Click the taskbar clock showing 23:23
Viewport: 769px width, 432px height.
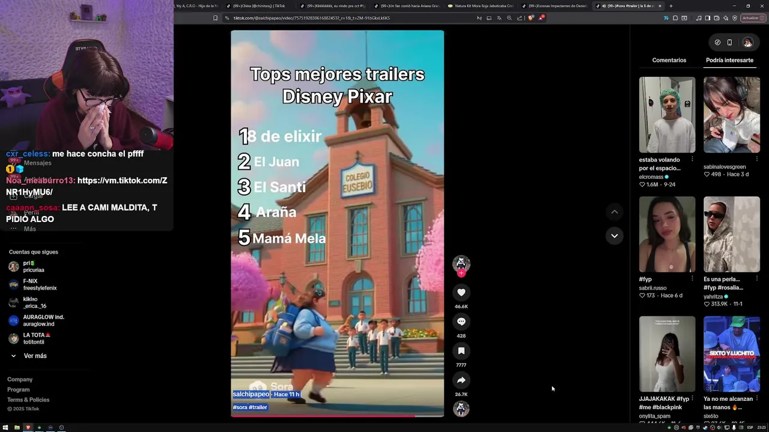tap(762, 428)
